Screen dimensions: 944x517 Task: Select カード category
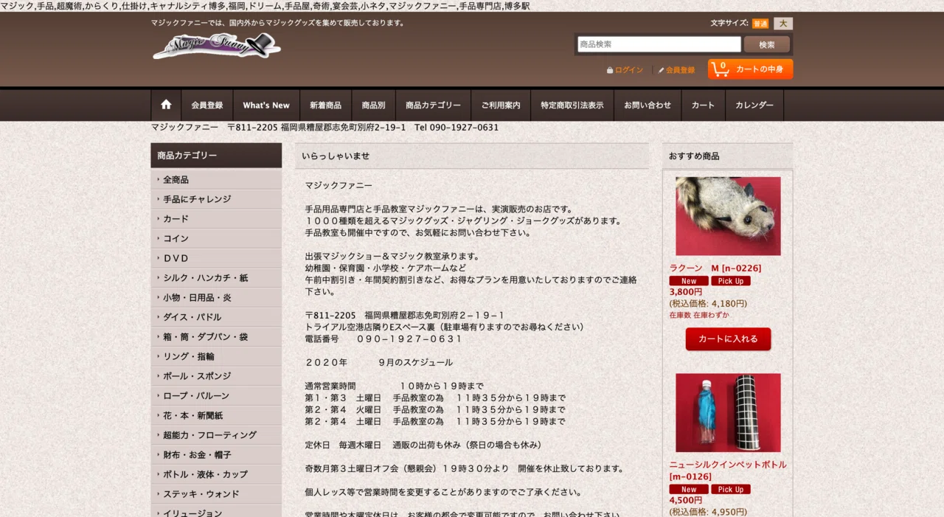pyautogui.click(x=216, y=218)
